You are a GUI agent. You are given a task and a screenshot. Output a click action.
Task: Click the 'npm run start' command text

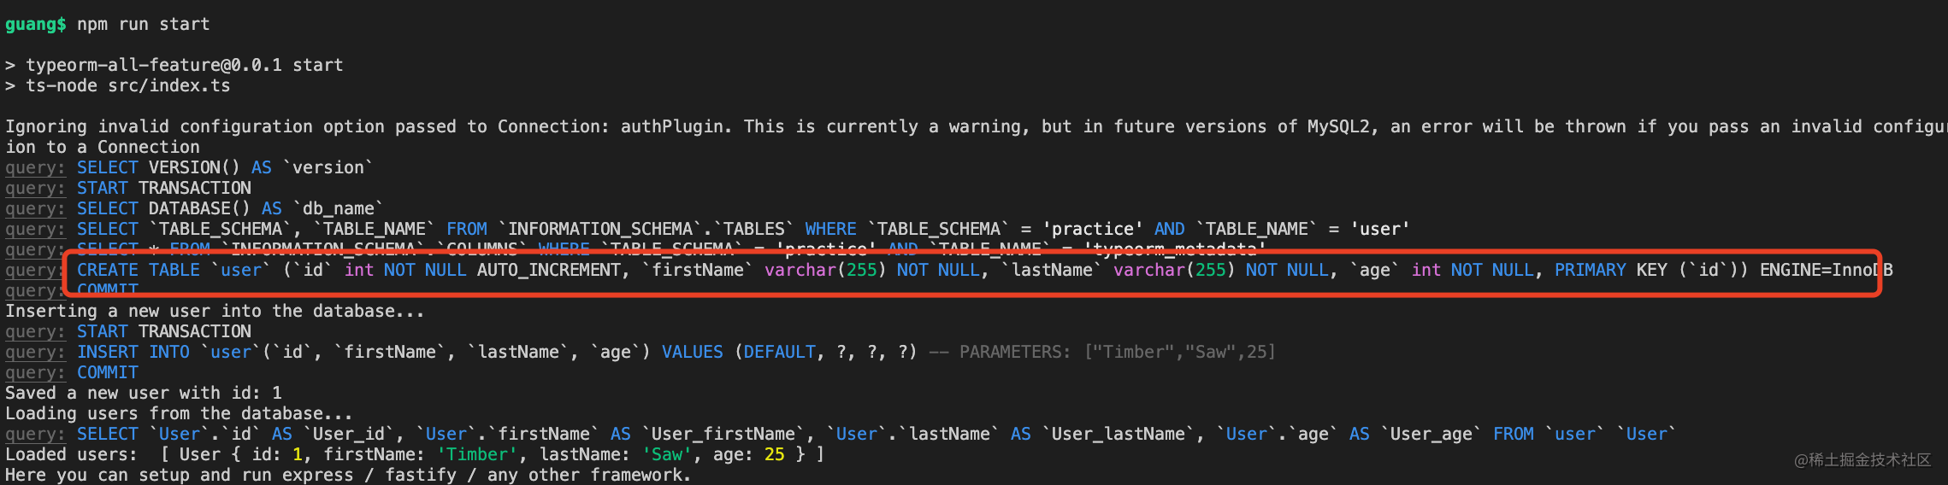[143, 24]
